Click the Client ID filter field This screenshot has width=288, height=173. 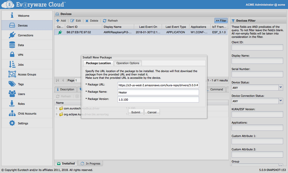point(257,47)
